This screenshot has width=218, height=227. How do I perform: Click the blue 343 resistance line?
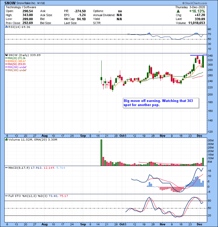[199, 55]
